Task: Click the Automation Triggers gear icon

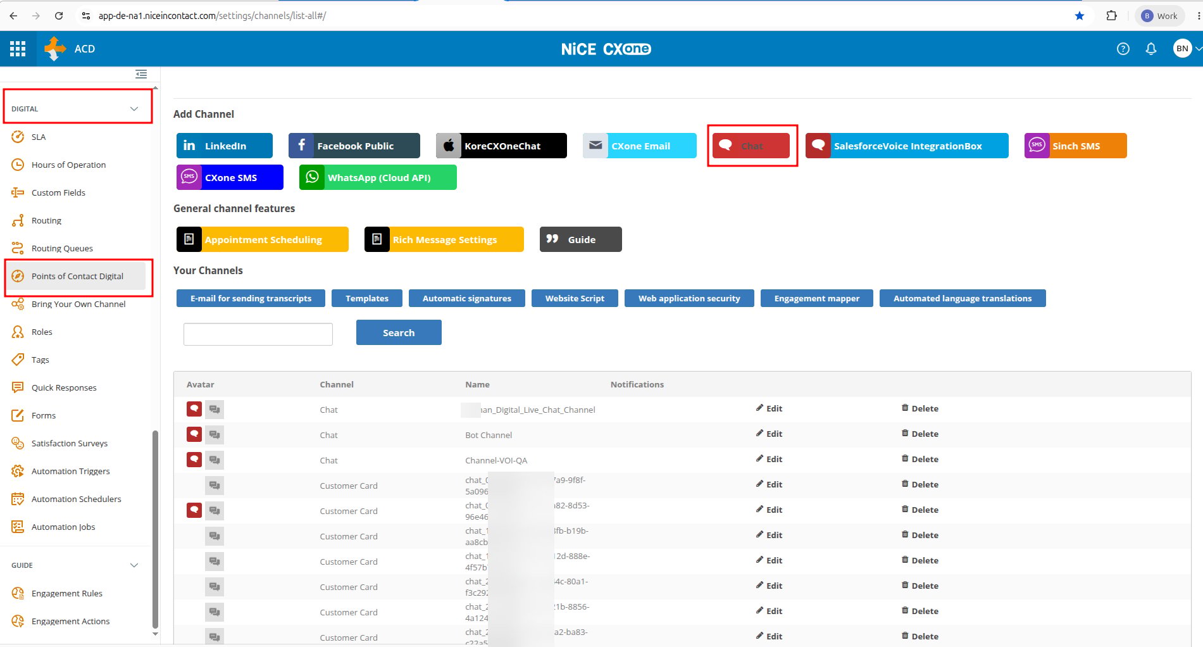Action: [18, 471]
